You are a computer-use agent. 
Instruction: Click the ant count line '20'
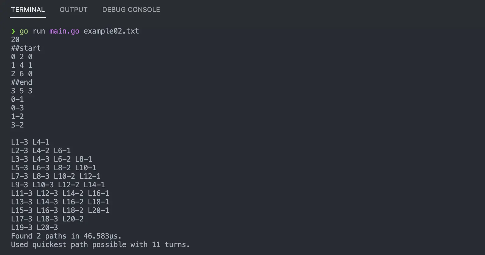pyautogui.click(x=15, y=40)
